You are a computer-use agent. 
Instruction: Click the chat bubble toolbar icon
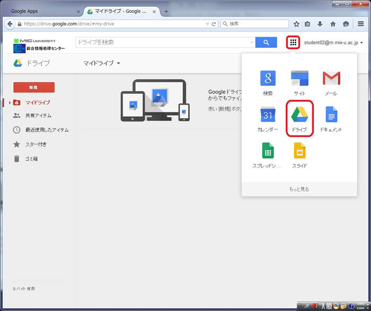pos(346,24)
